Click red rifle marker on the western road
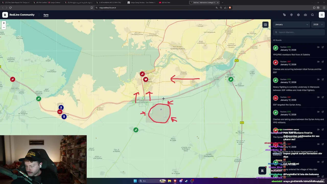The height and width of the screenshot is (184, 327). click(13, 79)
